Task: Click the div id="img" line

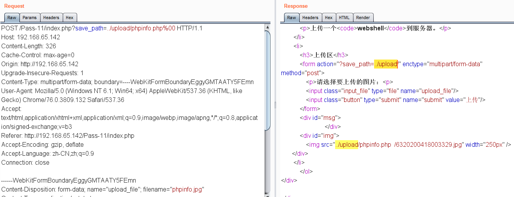Action: [x=320, y=136]
